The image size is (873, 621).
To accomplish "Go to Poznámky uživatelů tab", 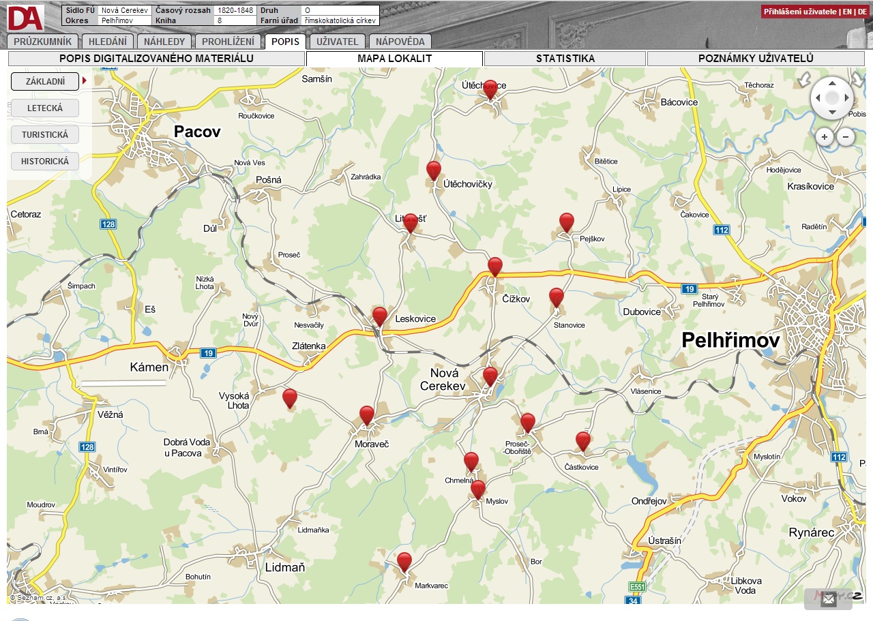I will coord(756,59).
